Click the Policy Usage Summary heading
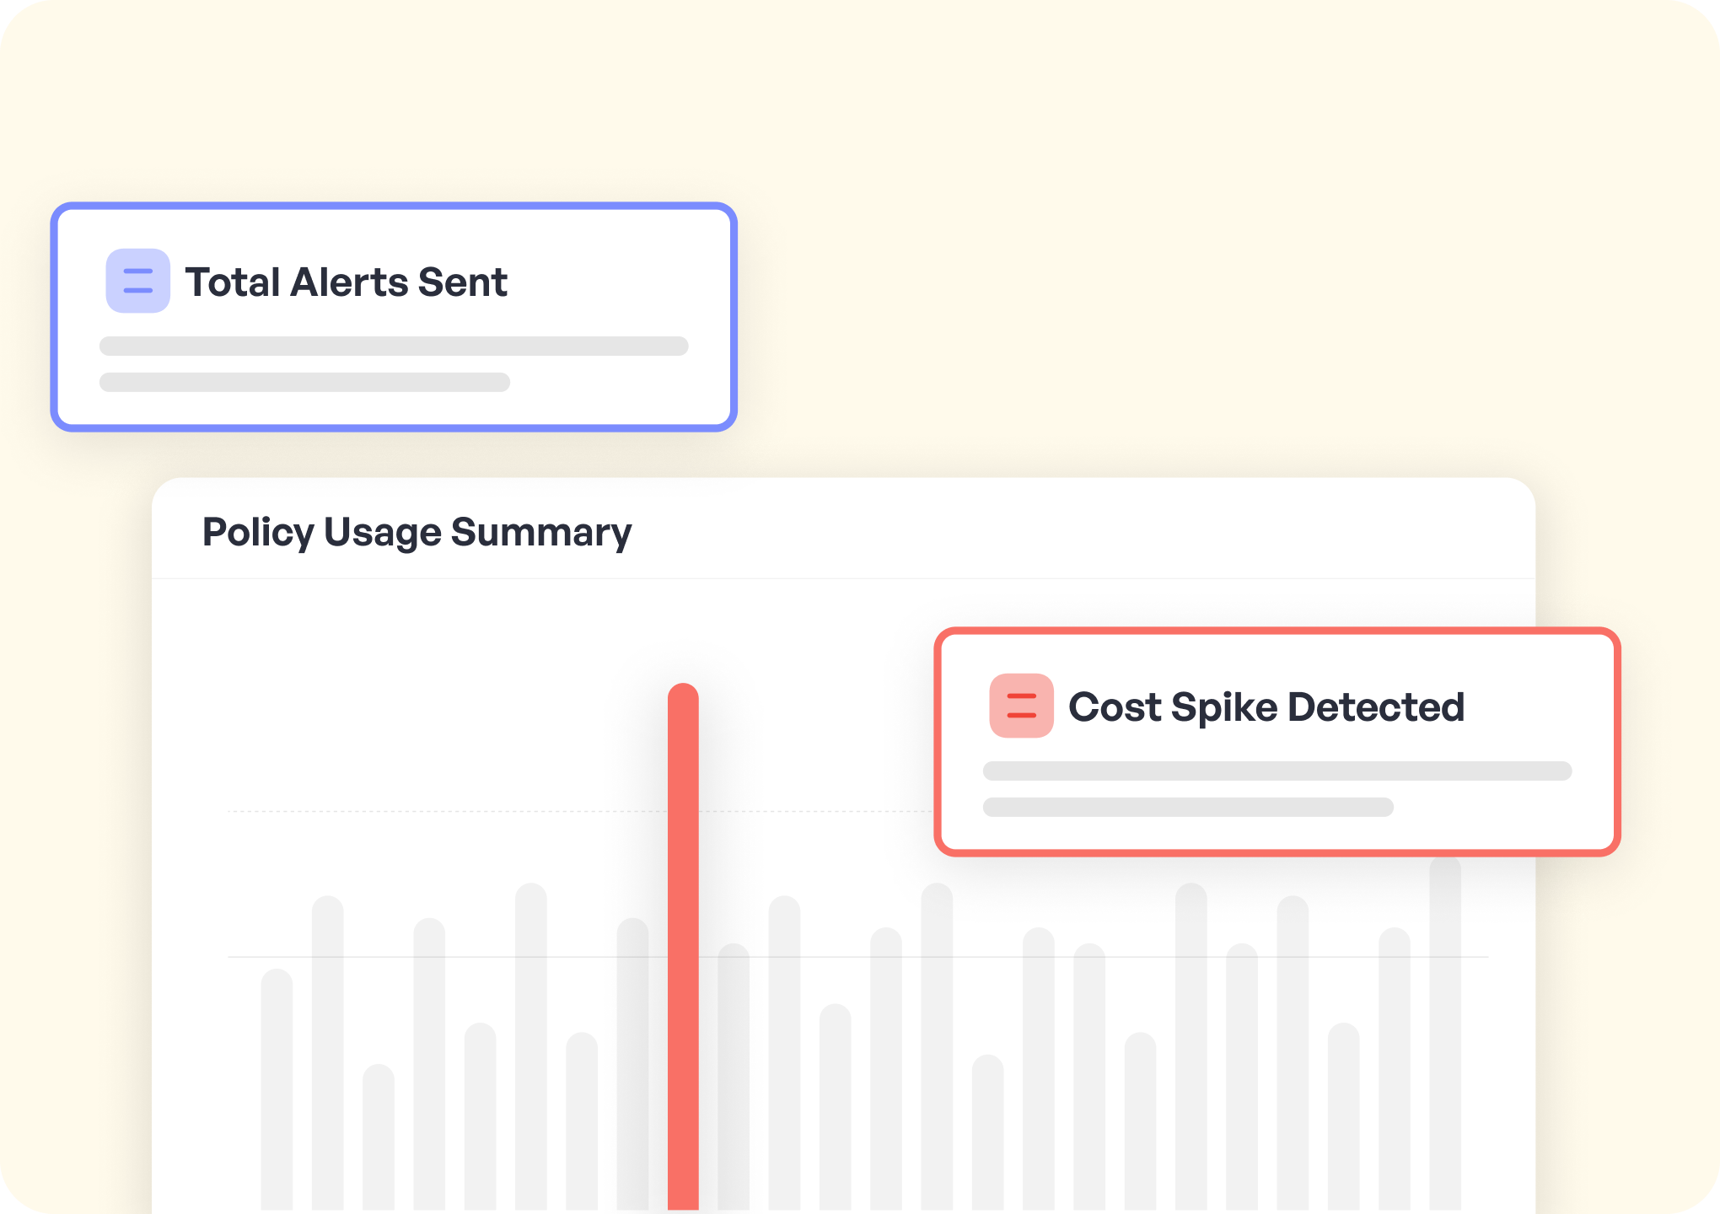The width and height of the screenshot is (1720, 1214). 417,533
